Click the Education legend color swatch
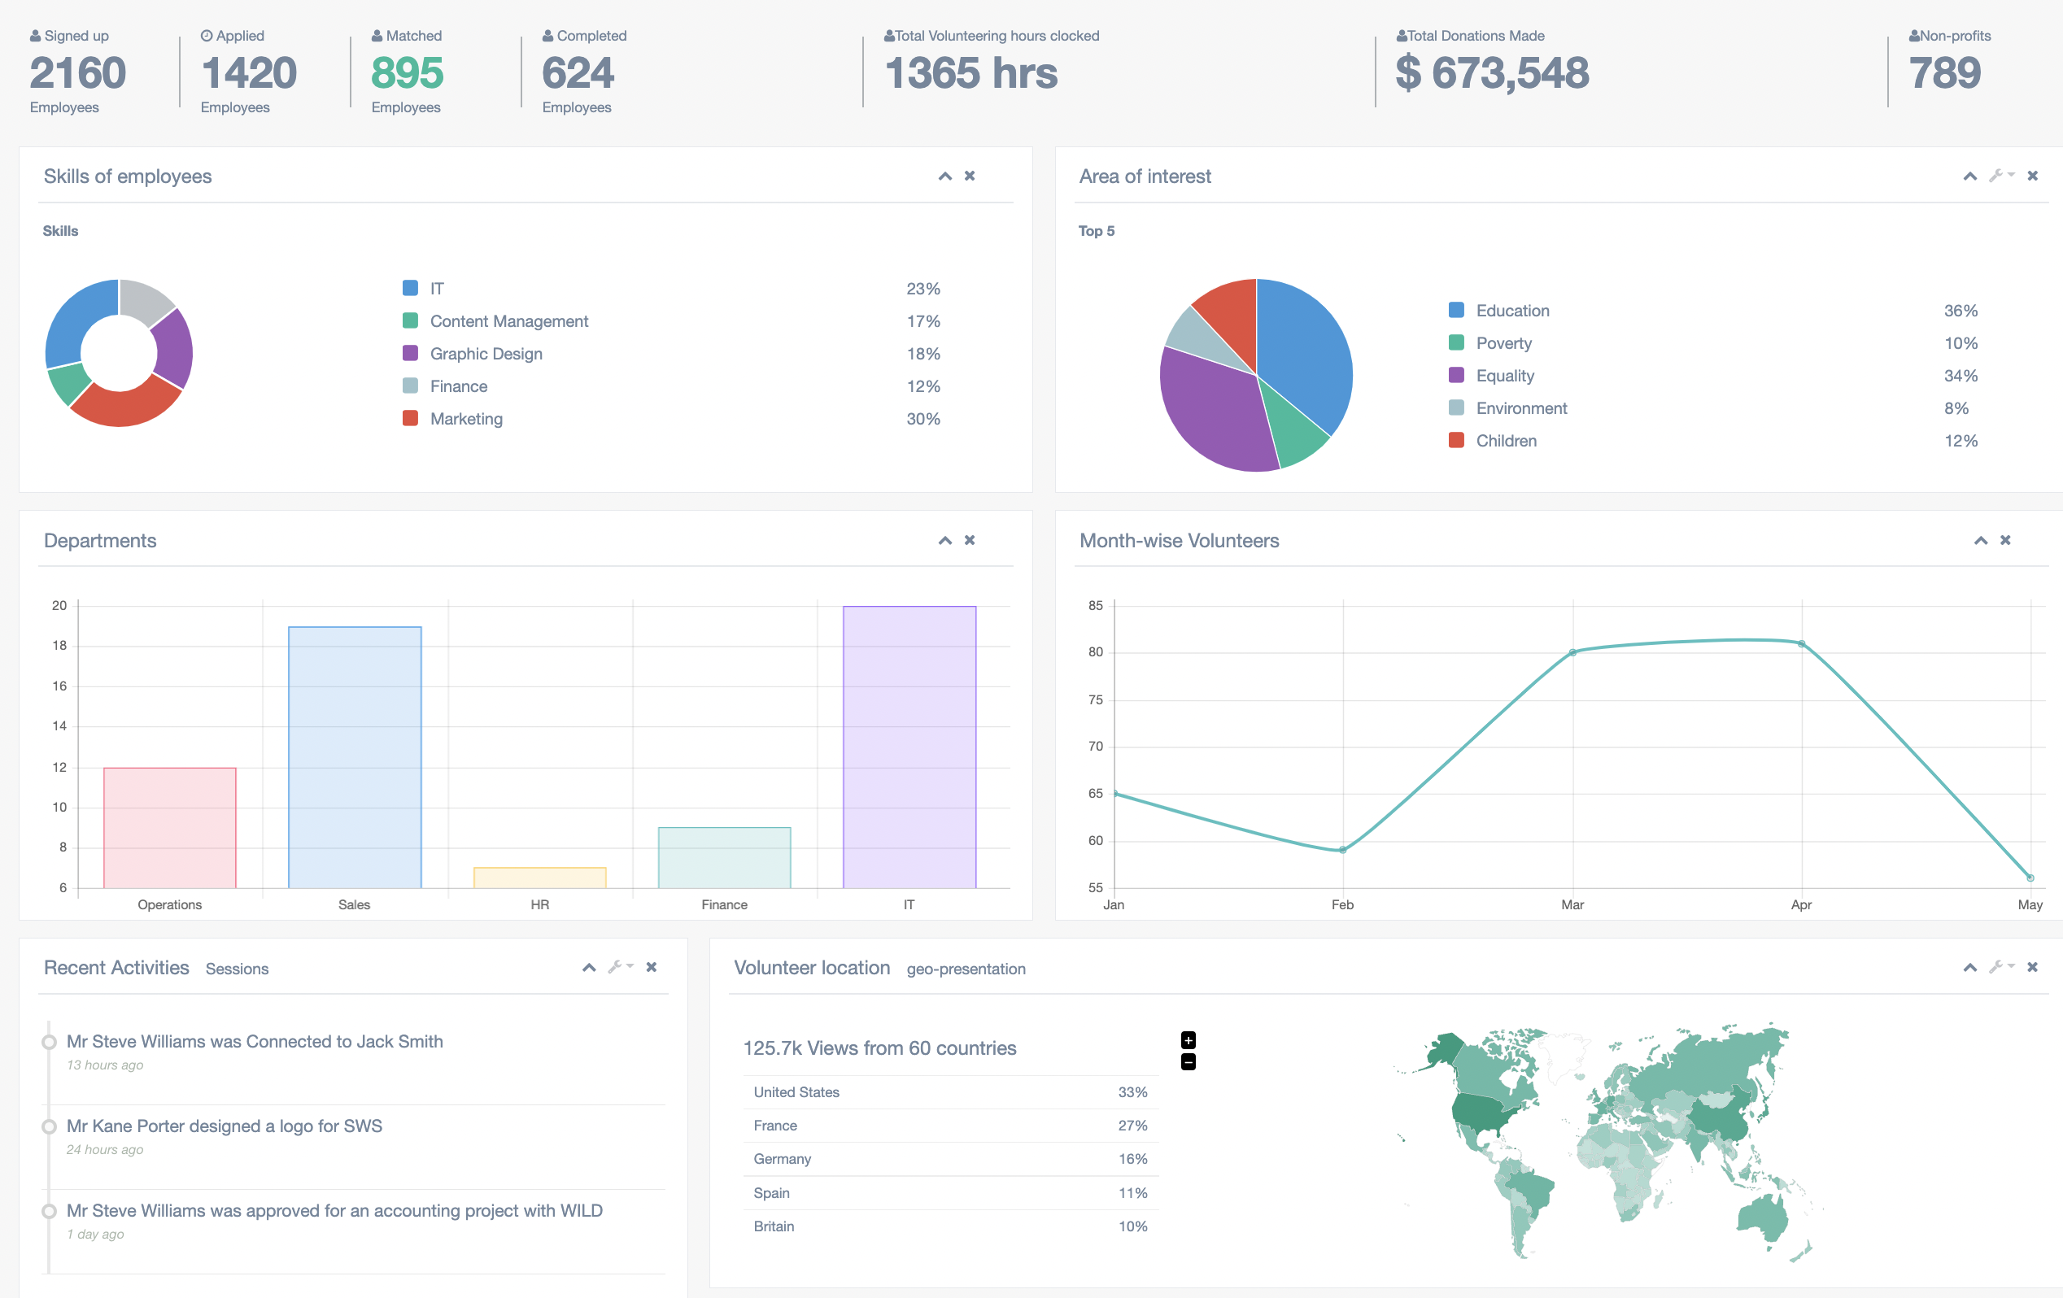Screen dimensions: 2063x1298 click(x=1456, y=310)
